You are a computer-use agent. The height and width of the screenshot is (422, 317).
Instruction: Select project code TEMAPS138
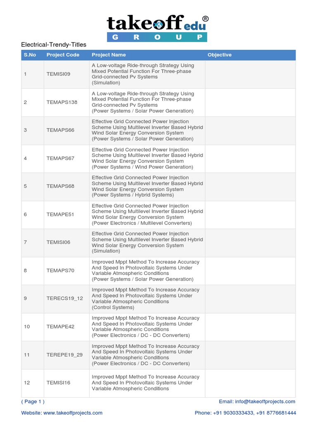pyautogui.click(x=62, y=102)
